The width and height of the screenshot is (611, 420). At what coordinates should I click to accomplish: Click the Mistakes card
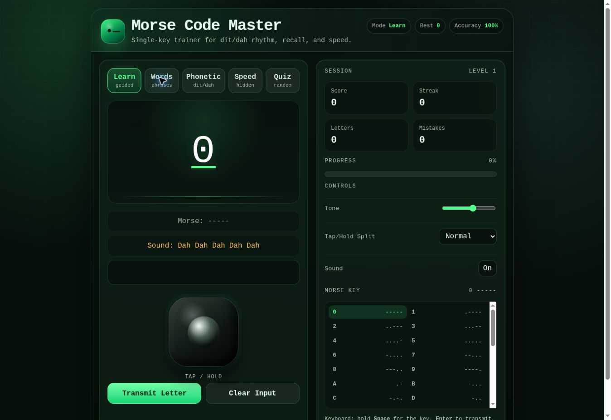(x=455, y=135)
